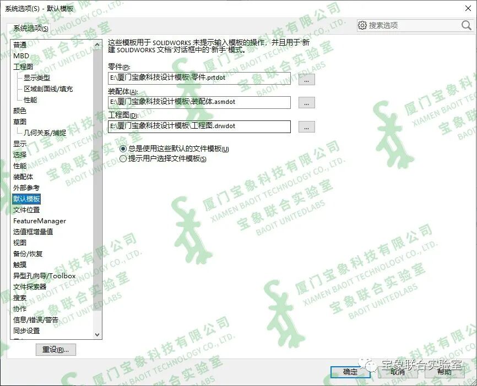The width and height of the screenshot is (477, 386).
Task: Select 异型孔向导/Toolbox tree item
Action: pos(45,276)
